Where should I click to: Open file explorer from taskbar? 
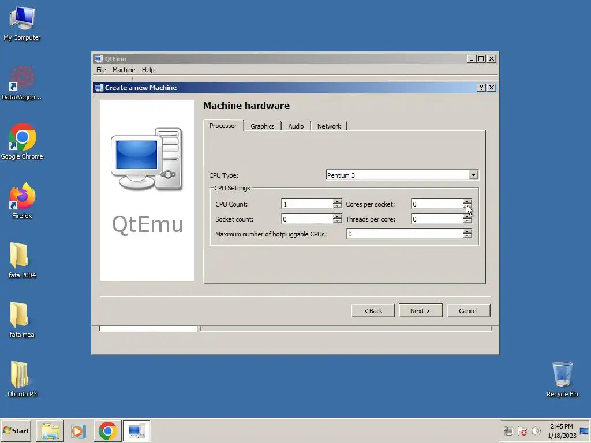pos(50,430)
